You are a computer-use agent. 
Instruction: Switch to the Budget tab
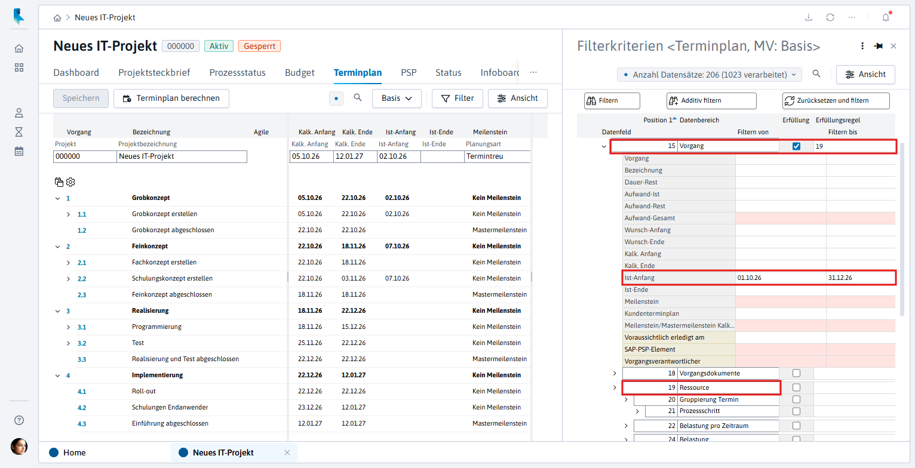point(300,73)
